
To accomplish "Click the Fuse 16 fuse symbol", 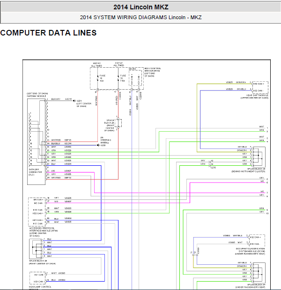I will pos(97,78).
